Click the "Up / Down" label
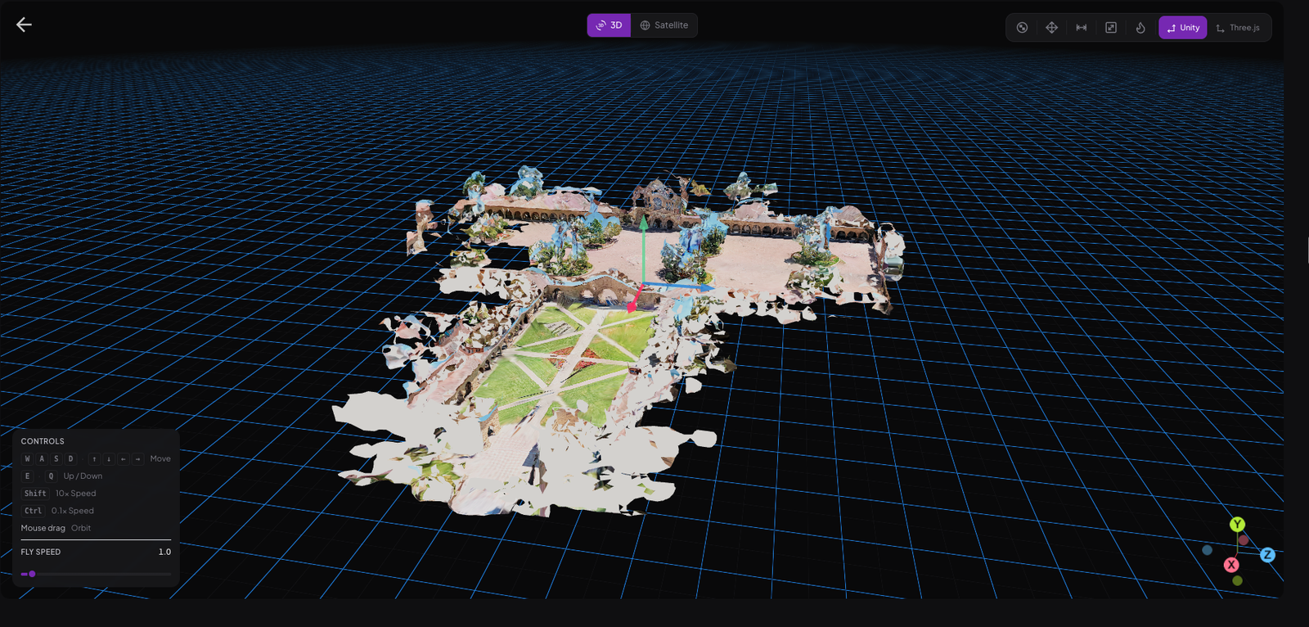 (83, 476)
